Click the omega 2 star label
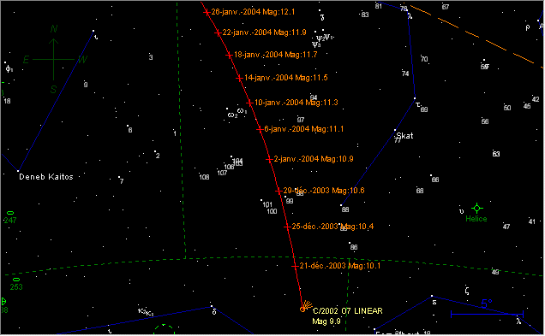Image resolution: width=545 pixels, height=336 pixels. pos(232,115)
